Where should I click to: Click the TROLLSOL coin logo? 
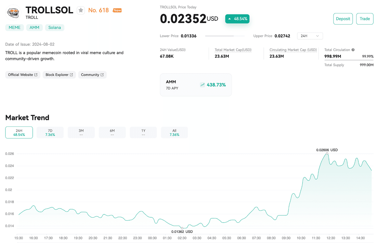tap(13, 13)
